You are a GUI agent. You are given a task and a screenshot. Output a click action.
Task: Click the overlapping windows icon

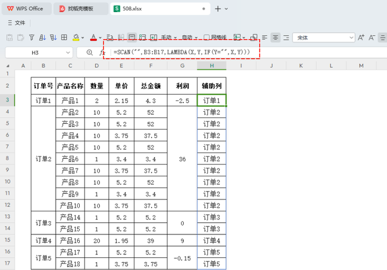click(x=254, y=37)
